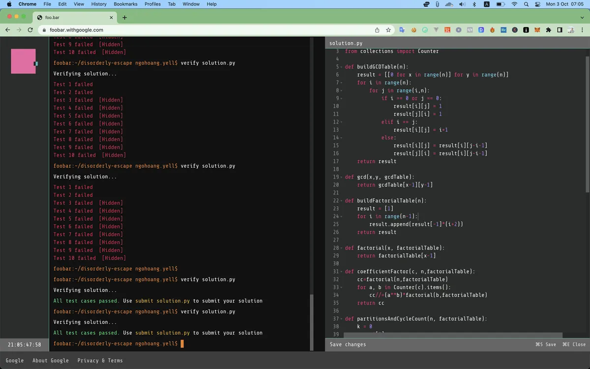
Task: Collapse the buildGCDTable function fold arrow
Action: (341, 66)
